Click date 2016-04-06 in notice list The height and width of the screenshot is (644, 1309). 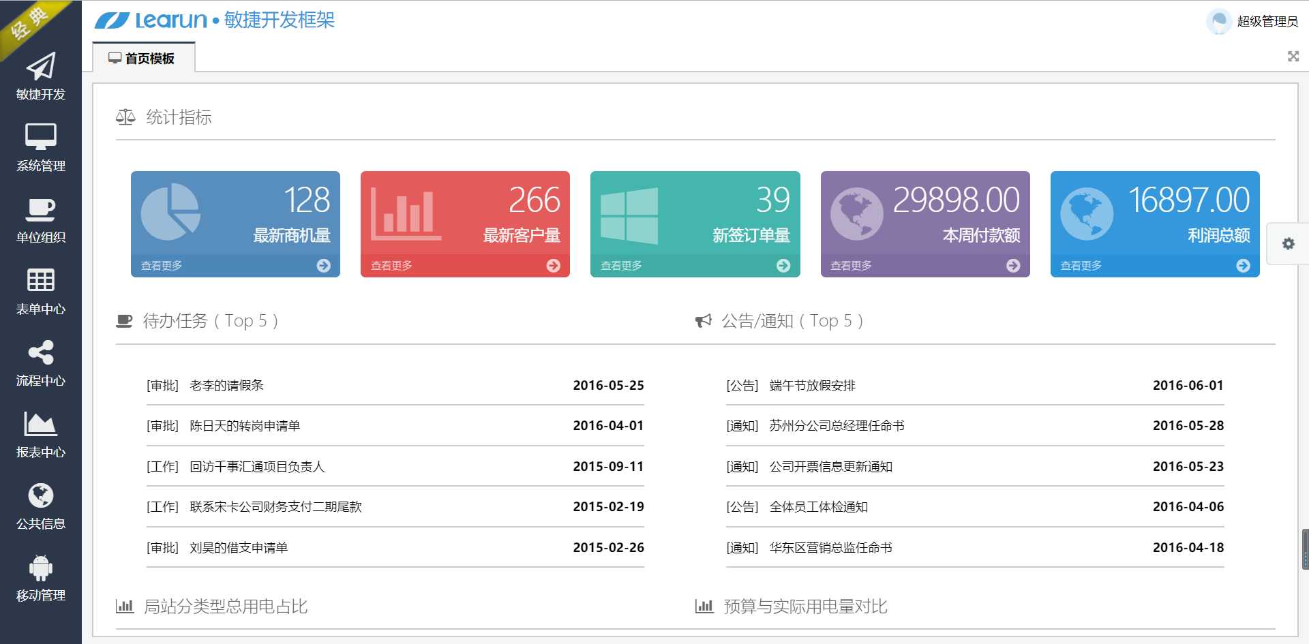coord(1188,507)
